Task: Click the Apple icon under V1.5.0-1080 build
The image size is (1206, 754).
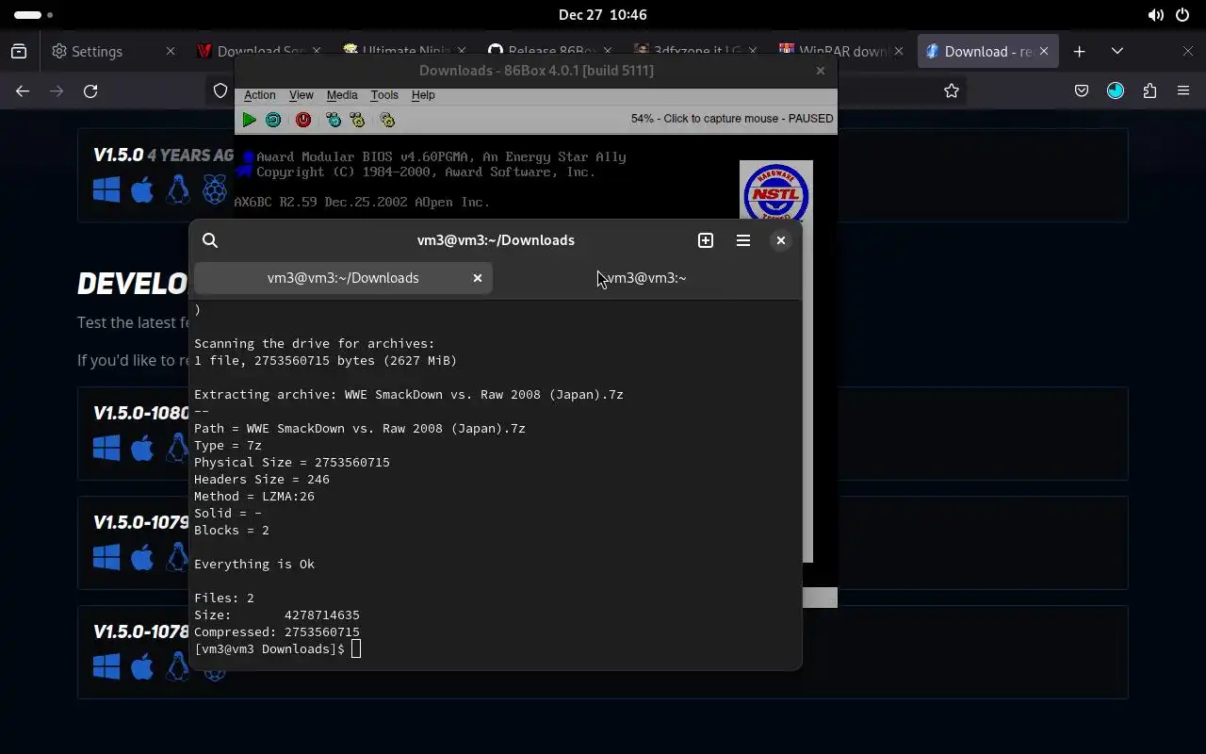Action: [142, 447]
